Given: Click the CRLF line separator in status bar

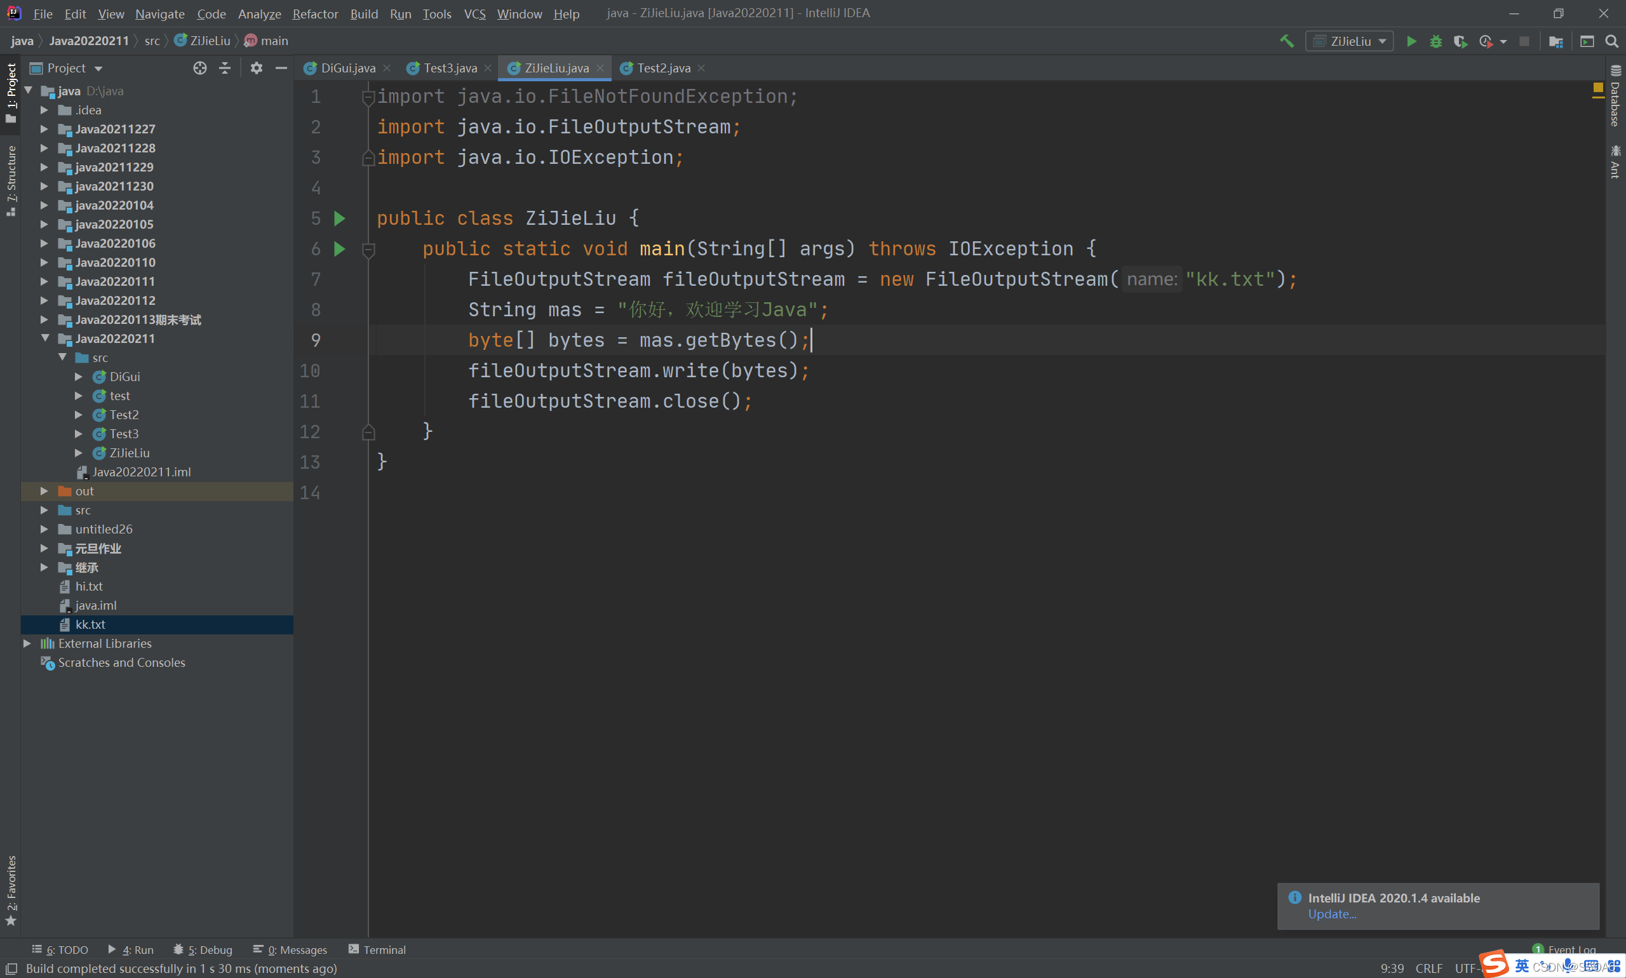Looking at the screenshot, I should (1429, 968).
